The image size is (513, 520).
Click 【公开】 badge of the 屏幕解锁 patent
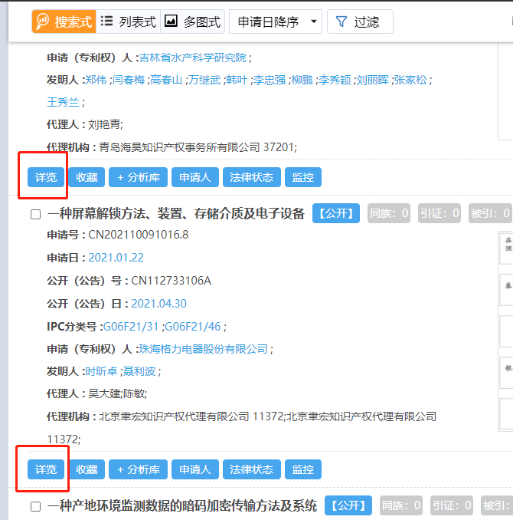click(x=336, y=213)
